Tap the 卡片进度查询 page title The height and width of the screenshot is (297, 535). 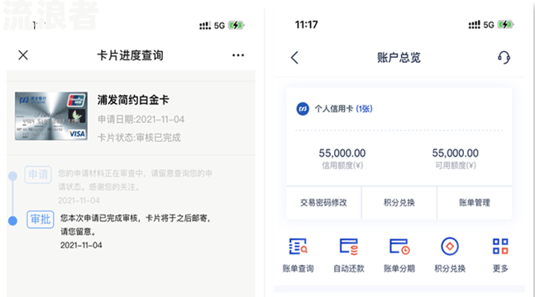(x=131, y=55)
